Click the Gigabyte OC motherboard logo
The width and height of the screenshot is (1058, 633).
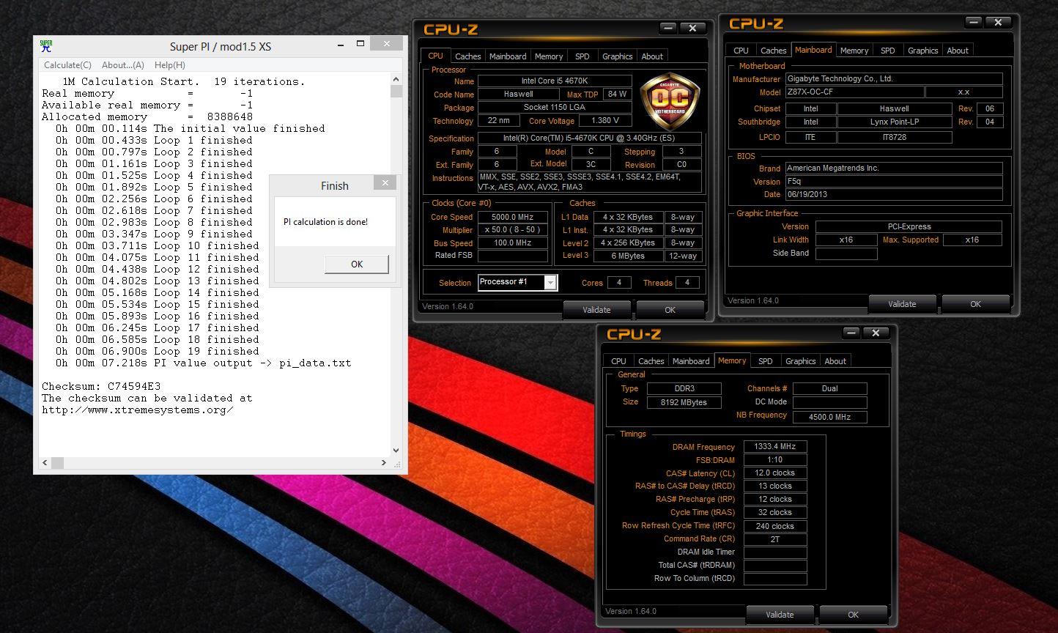[x=670, y=100]
